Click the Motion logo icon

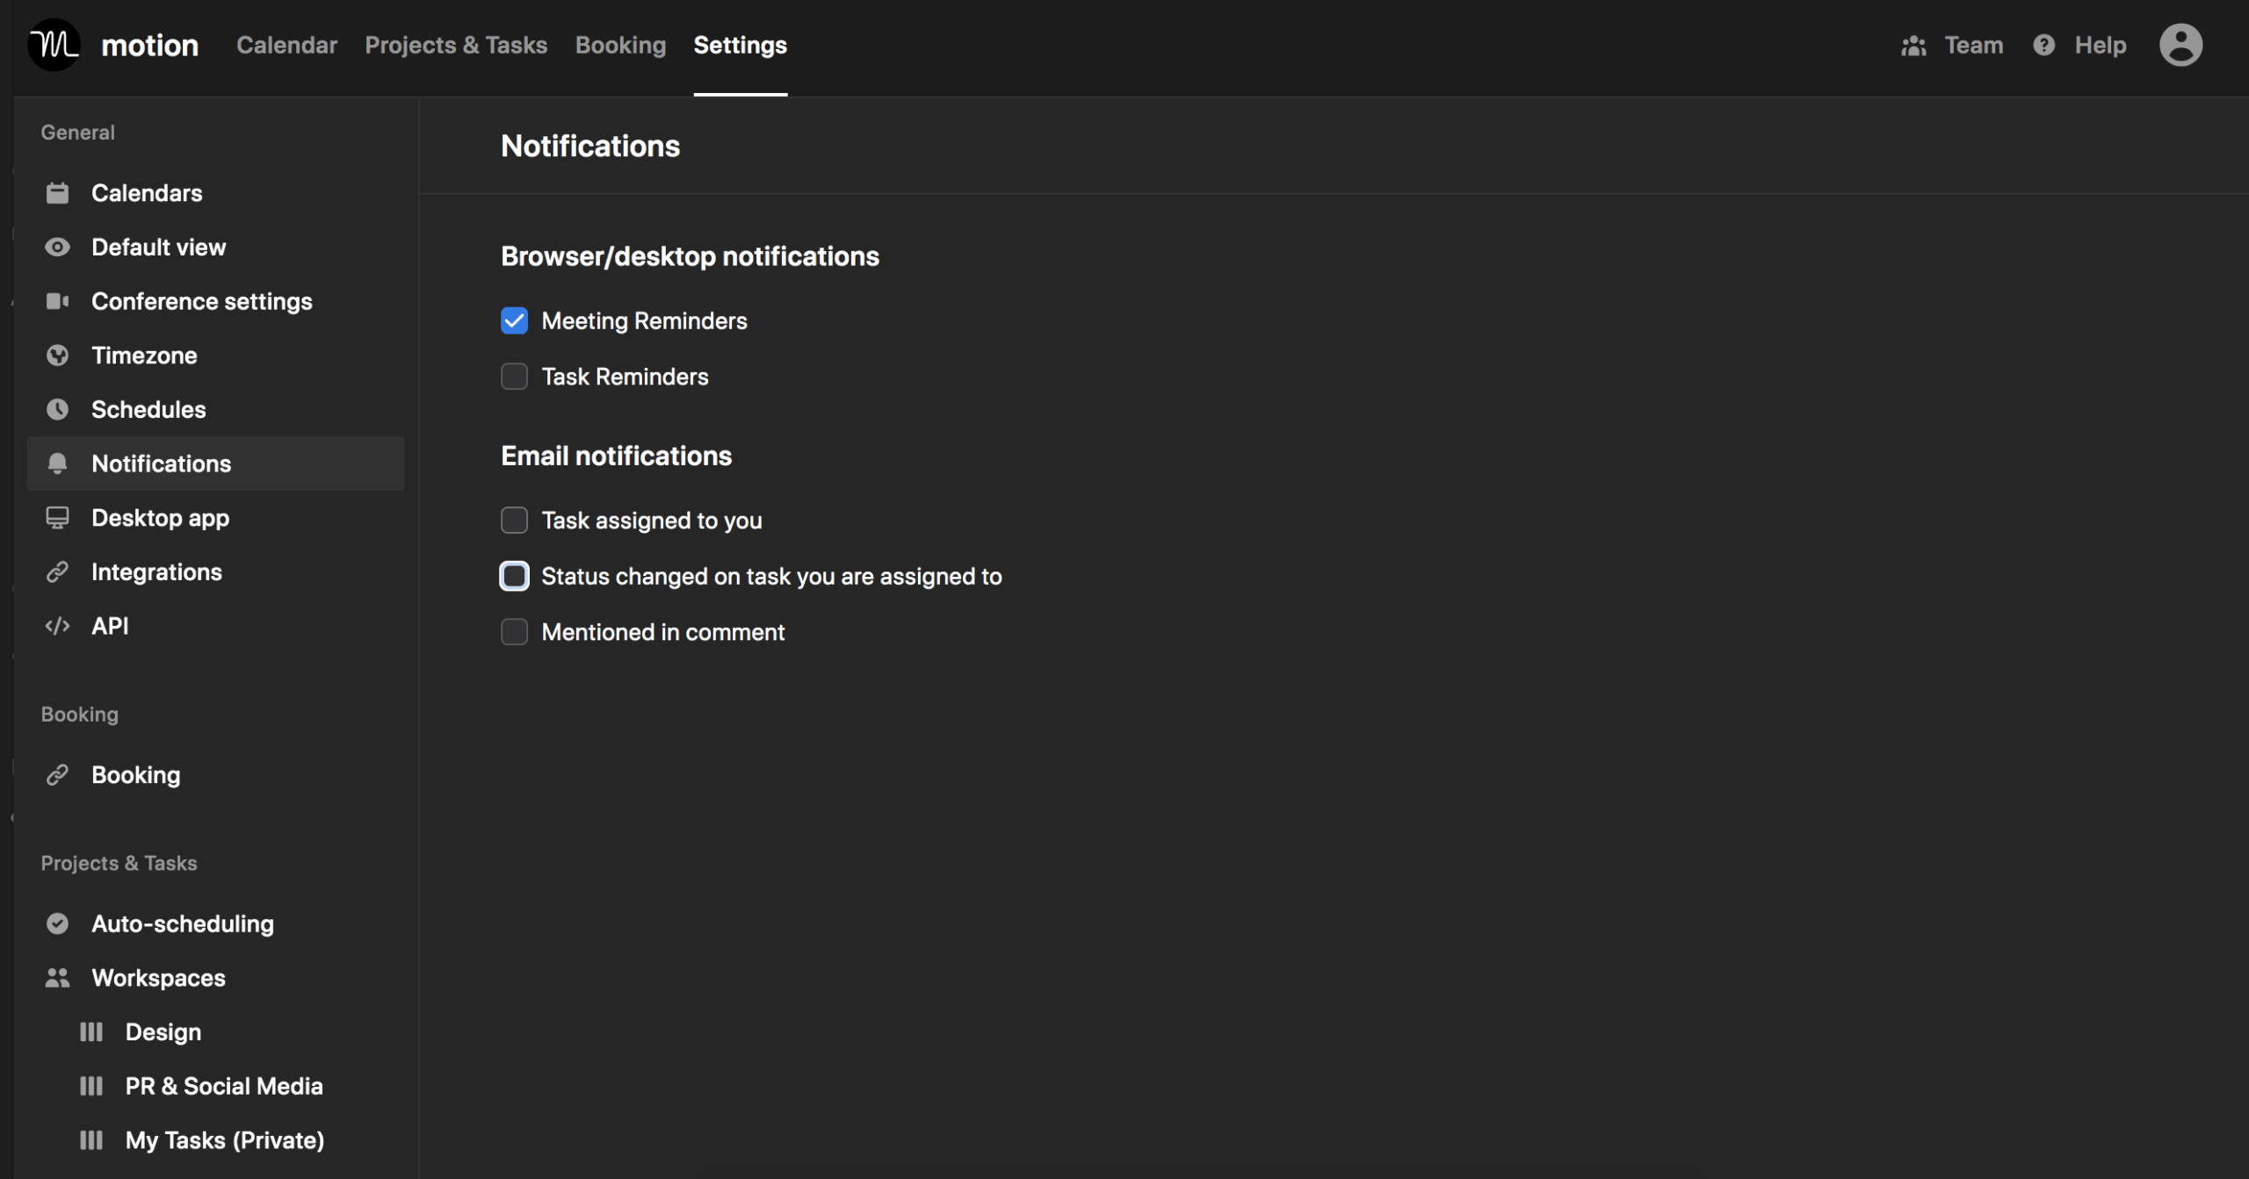(x=54, y=45)
